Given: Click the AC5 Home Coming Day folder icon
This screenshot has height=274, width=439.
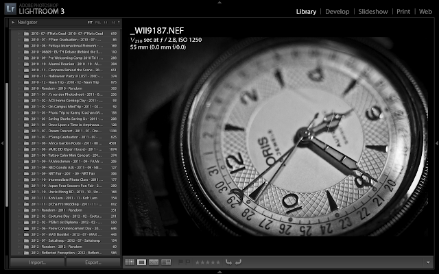Looking at the screenshot, I should [x=26, y=101].
